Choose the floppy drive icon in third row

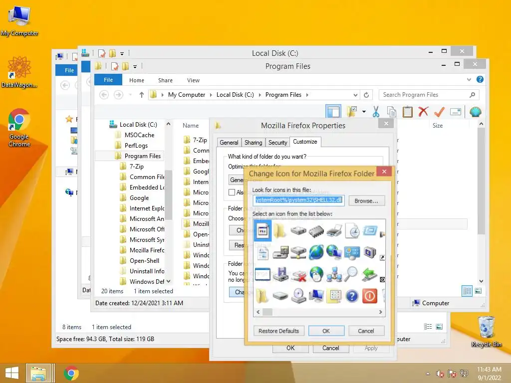[280, 274]
